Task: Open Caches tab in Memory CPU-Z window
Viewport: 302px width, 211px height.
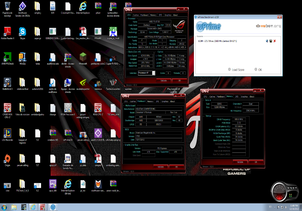Action: [212, 96]
